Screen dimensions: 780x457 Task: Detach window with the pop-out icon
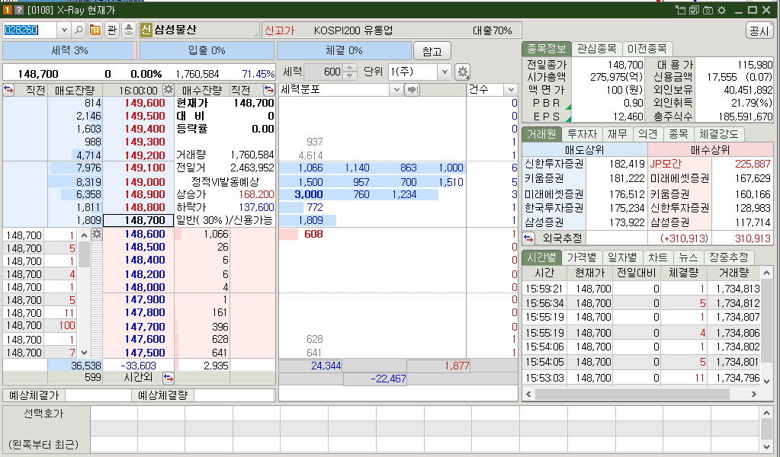[x=681, y=10]
